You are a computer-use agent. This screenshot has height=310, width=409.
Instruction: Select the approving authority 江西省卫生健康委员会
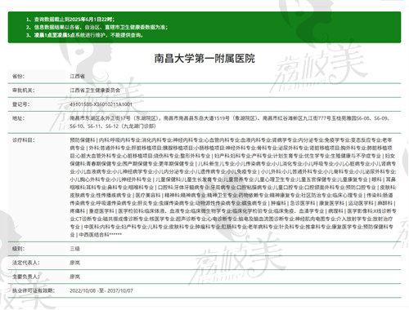tap(95, 91)
